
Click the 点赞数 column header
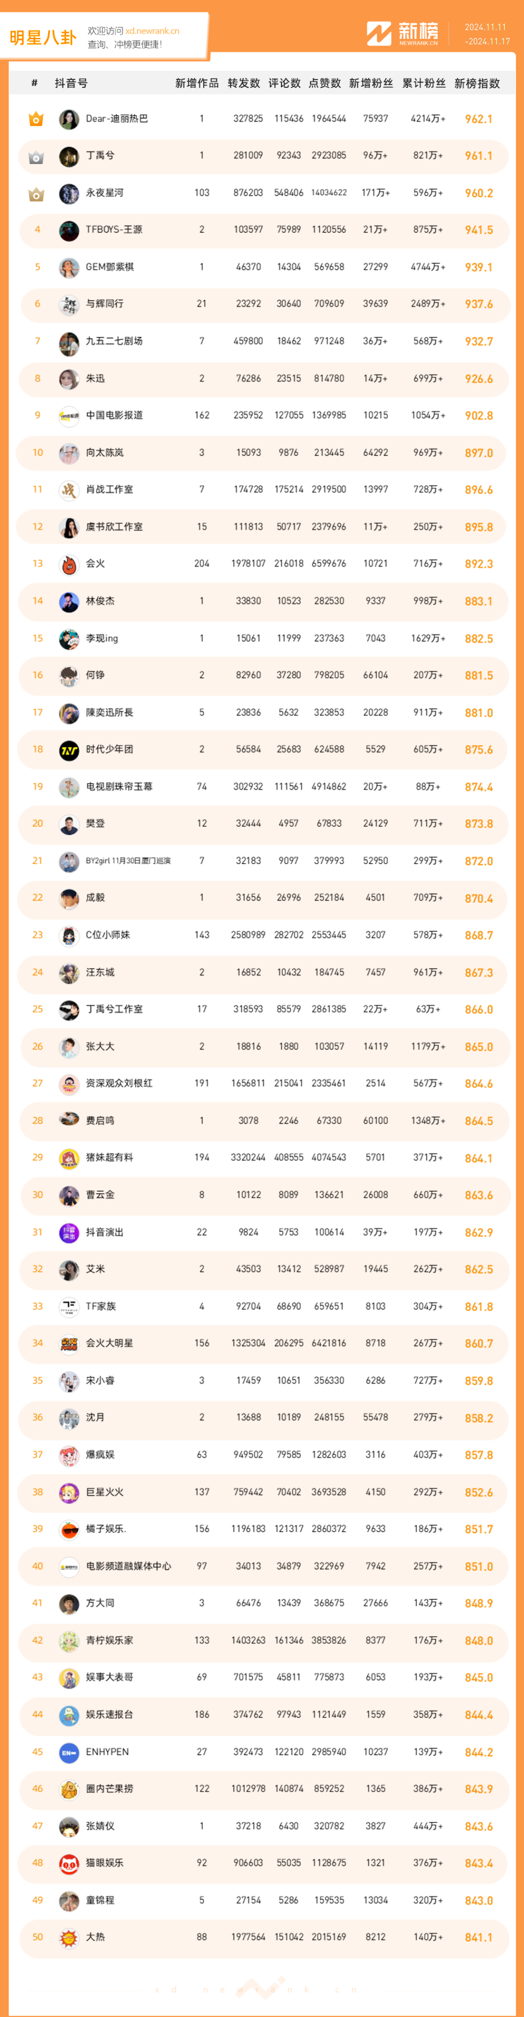point(325,83)
